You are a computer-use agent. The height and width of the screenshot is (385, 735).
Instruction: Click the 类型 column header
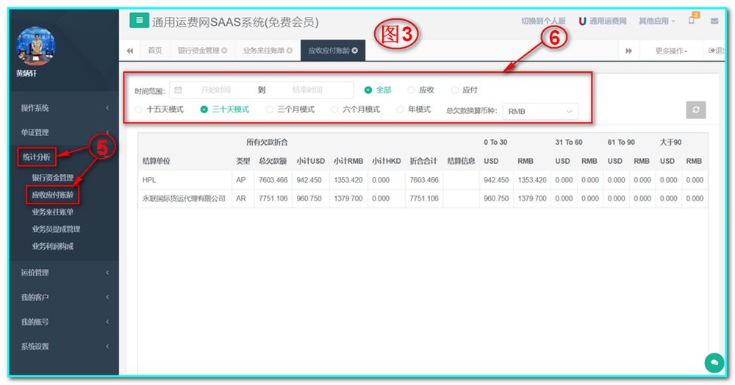[x=243, y=161]
